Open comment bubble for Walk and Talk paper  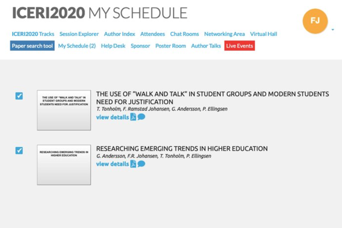pyautogui.click(x=141, y=117)
